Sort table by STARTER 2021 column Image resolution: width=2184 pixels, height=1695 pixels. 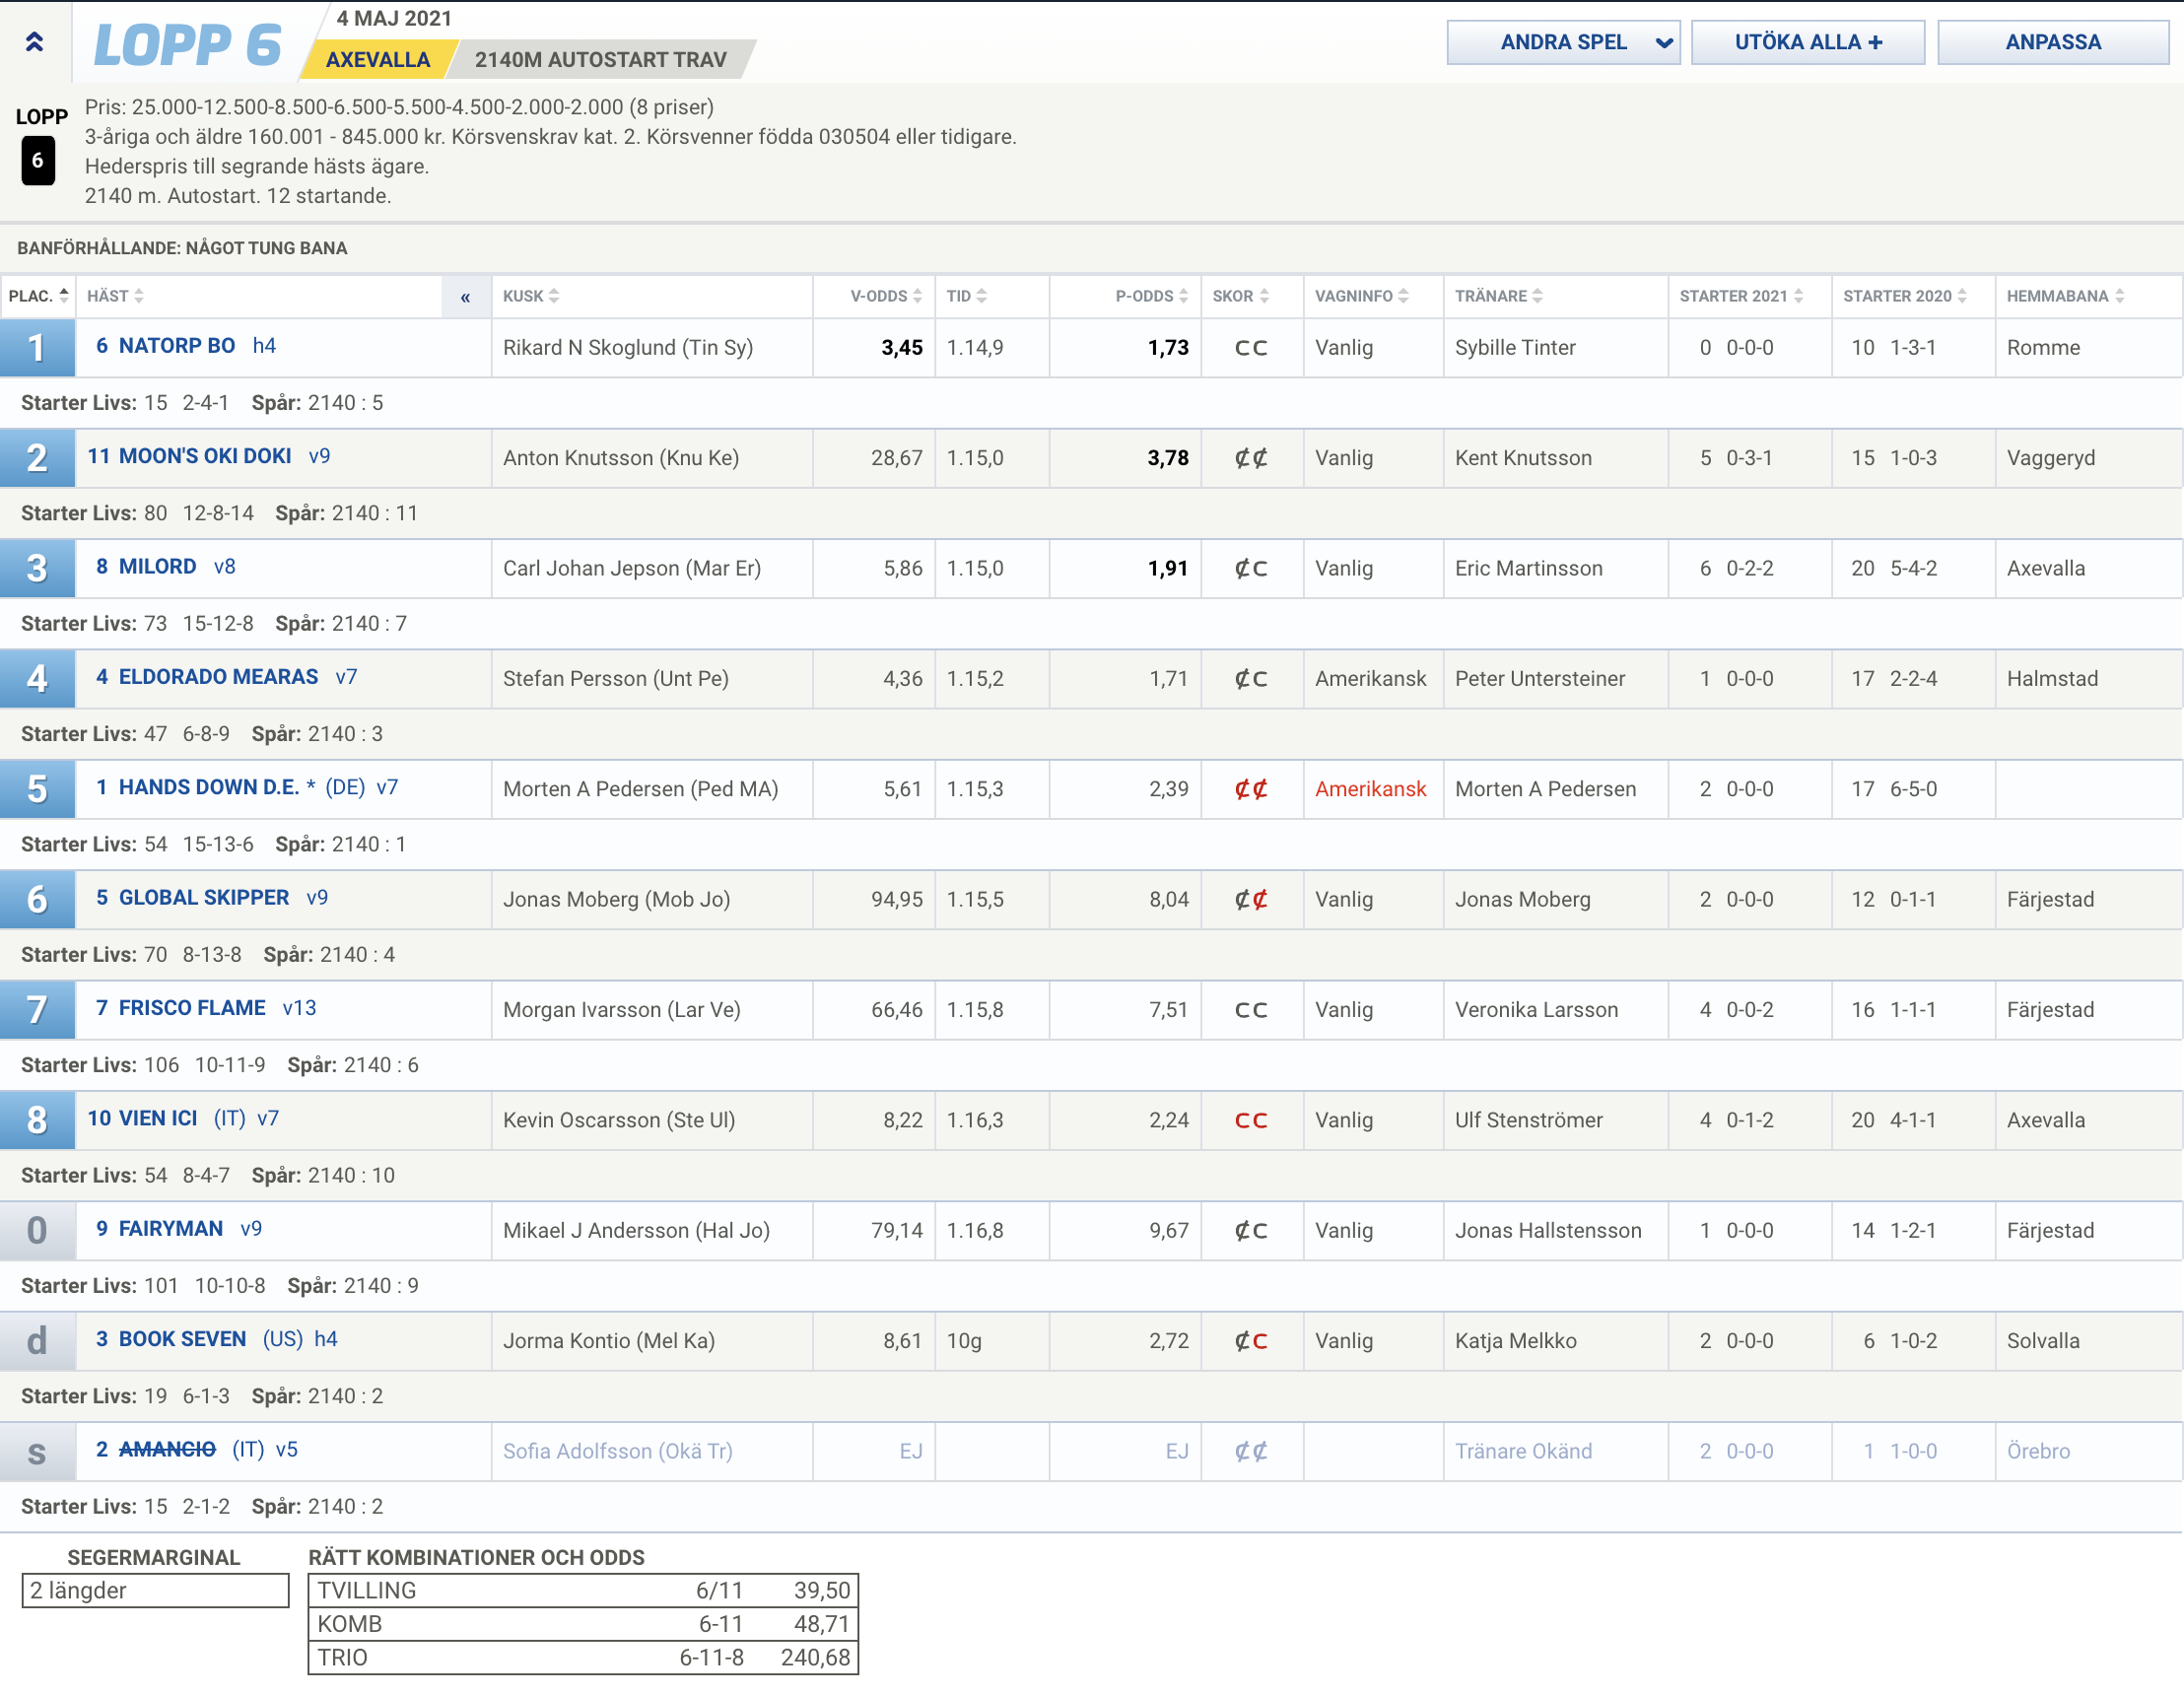point(1741,296)
